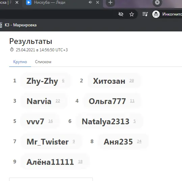Open number 20 link next to Хитозан
This screenshot has height=181, width=182.
coord(131,80)
